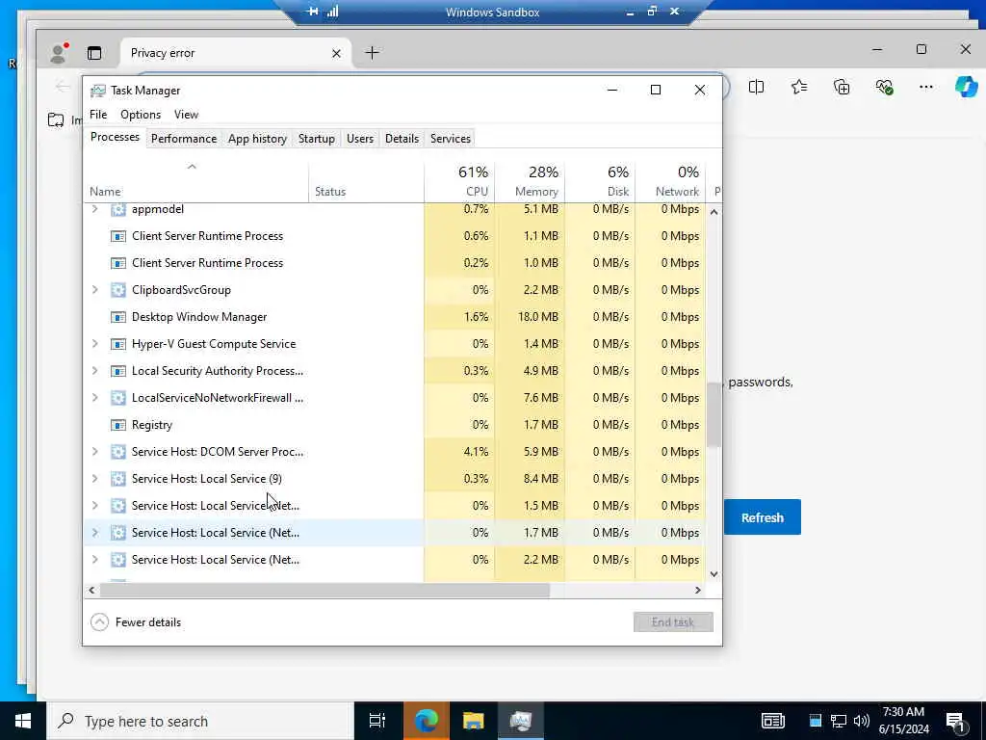Sort processes by Network column header
This screenshot has height=740, width=986.
pos(671,181)
